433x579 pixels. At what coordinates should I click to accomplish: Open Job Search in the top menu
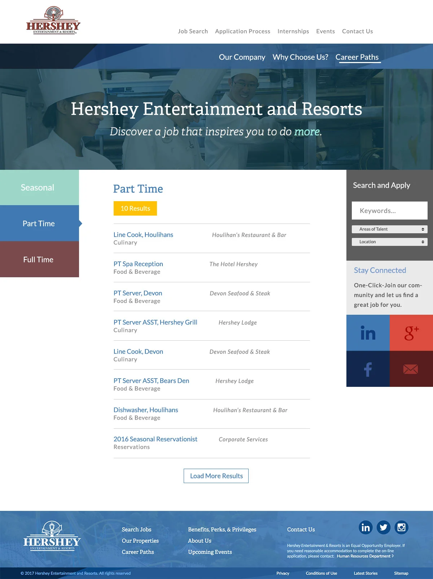click(193, 31)
